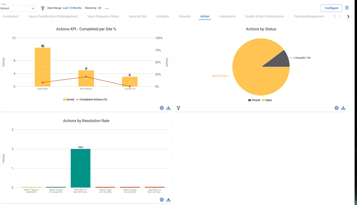Viewport: 357px width, 205px height.
Task: Go to the Hazards tab
Action: pos(185,16)
